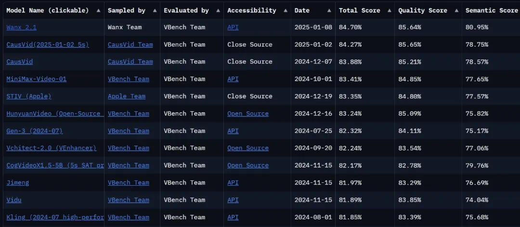This screenshot has width=520, height=227.
Task: Open the Vchitect-2.0 (VEnhancer) model link
Action: click(x=51, y=148)
